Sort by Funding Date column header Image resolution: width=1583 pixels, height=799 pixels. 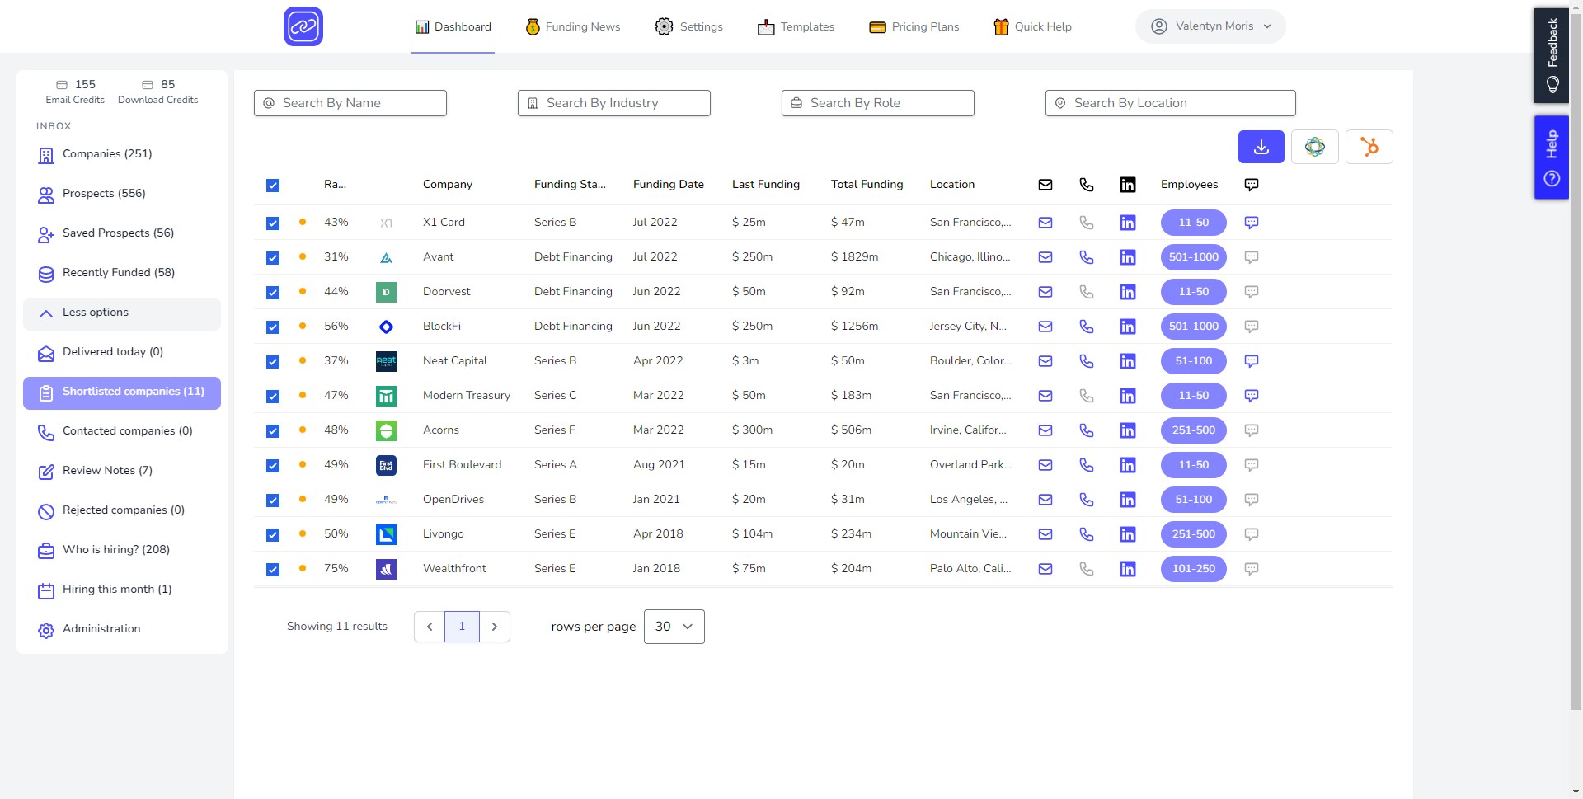pos(669,185)
